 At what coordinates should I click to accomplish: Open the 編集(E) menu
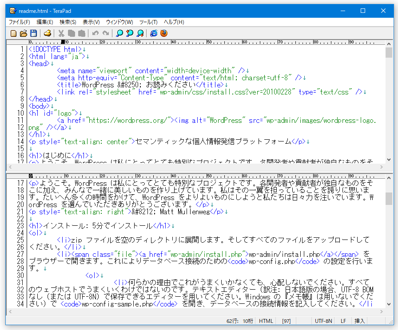(45, 22)
